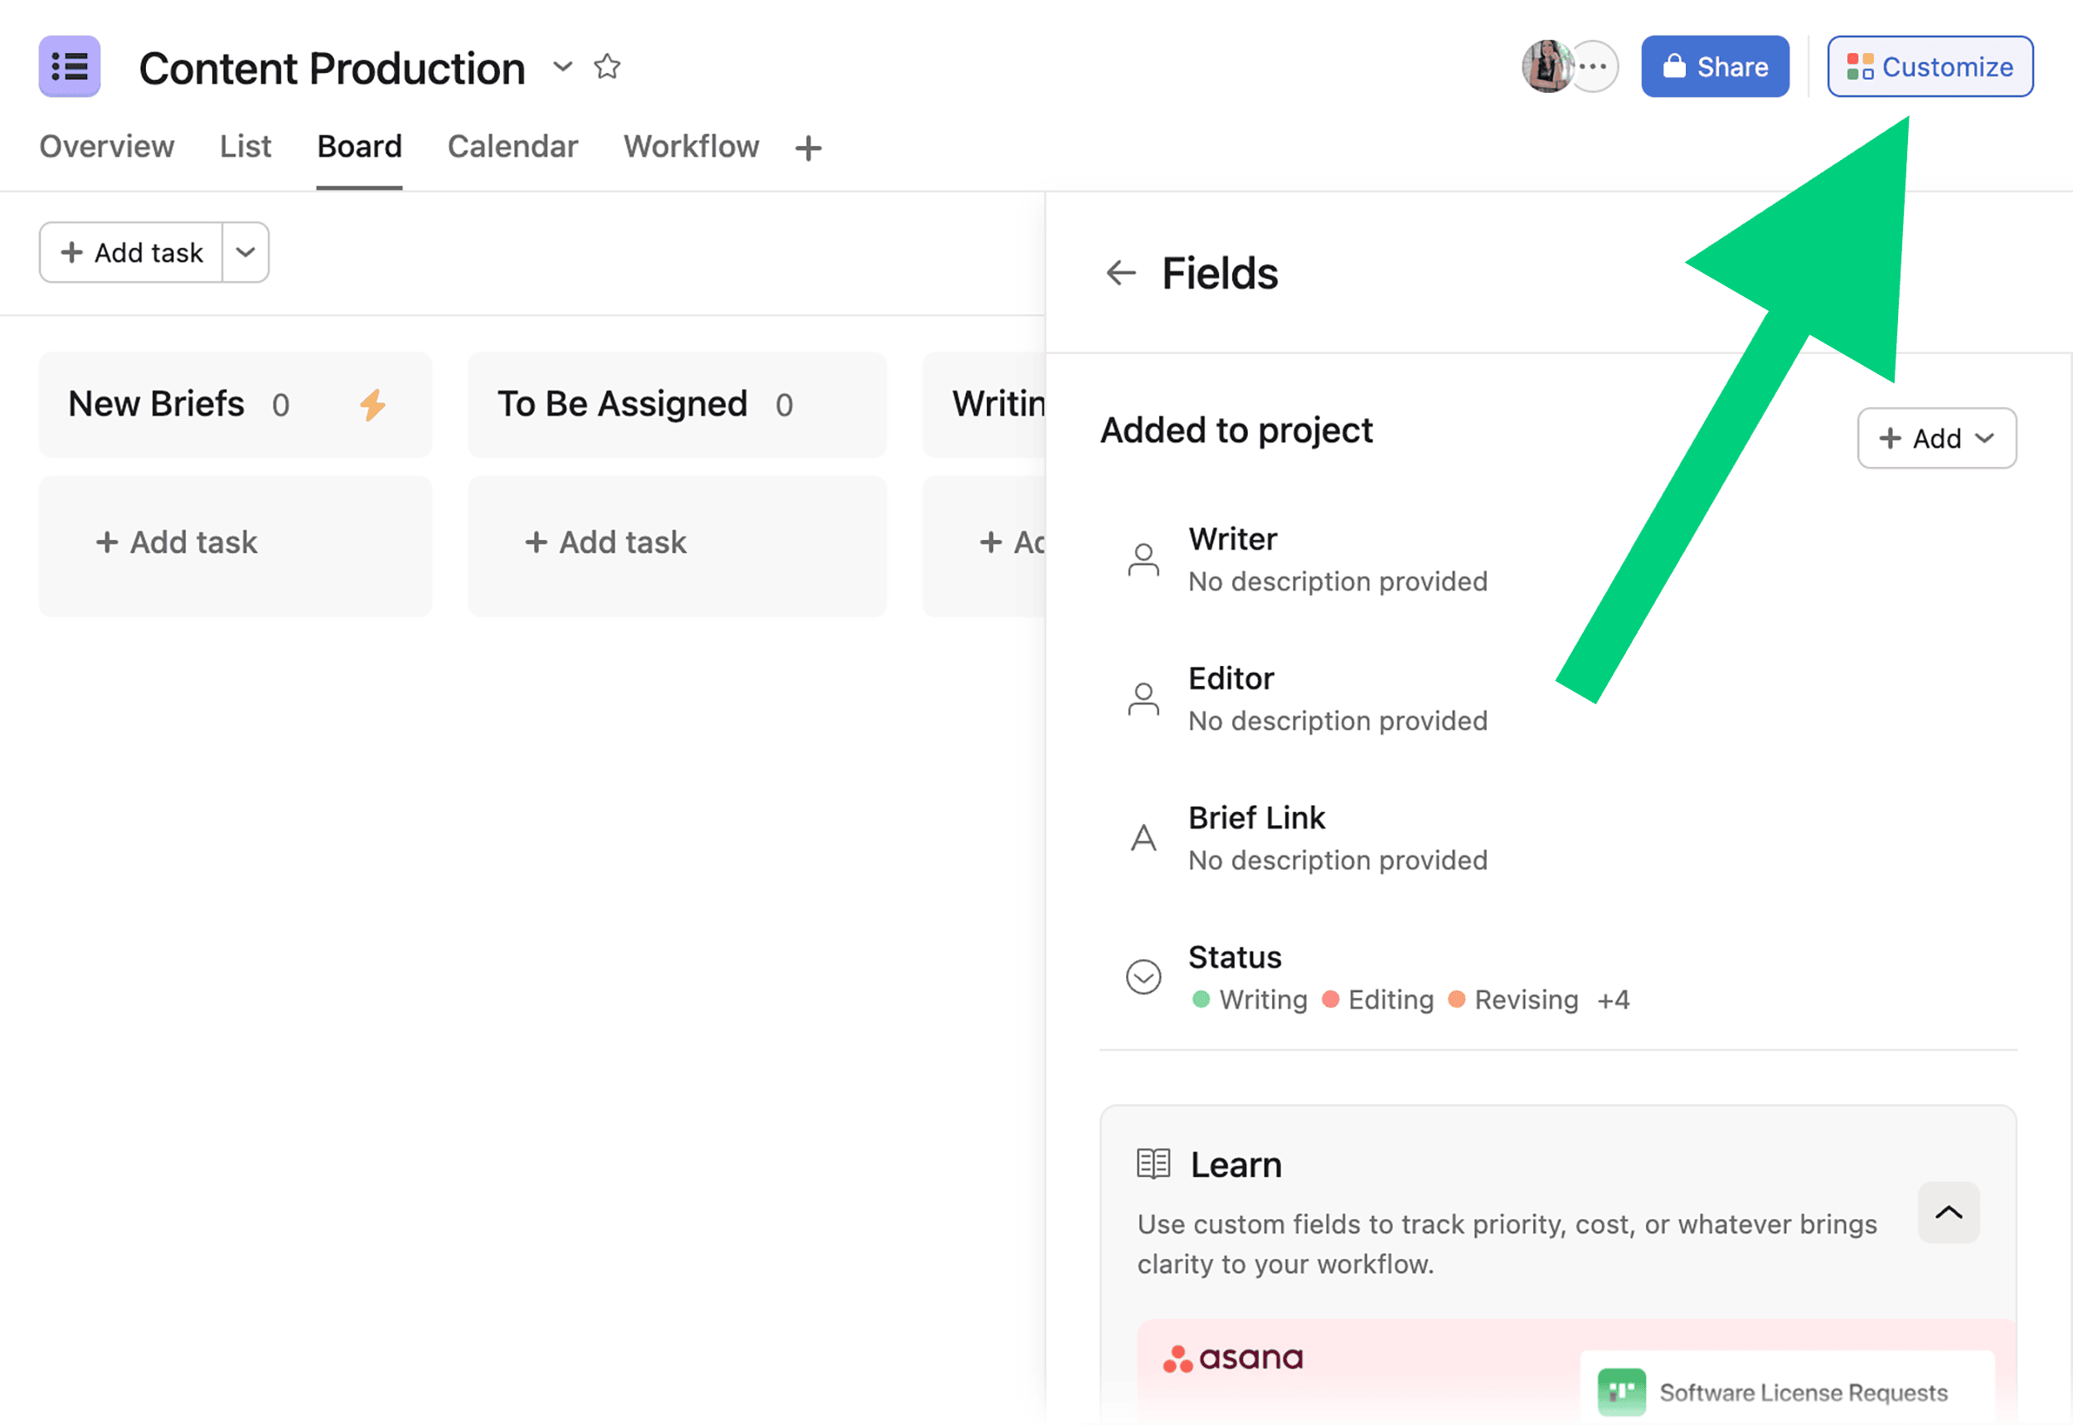Viewport: 2073px width, 1425px height.
Task: Open the three-dot members menu
Action: pyautogui.click(x=1594, y=66)
